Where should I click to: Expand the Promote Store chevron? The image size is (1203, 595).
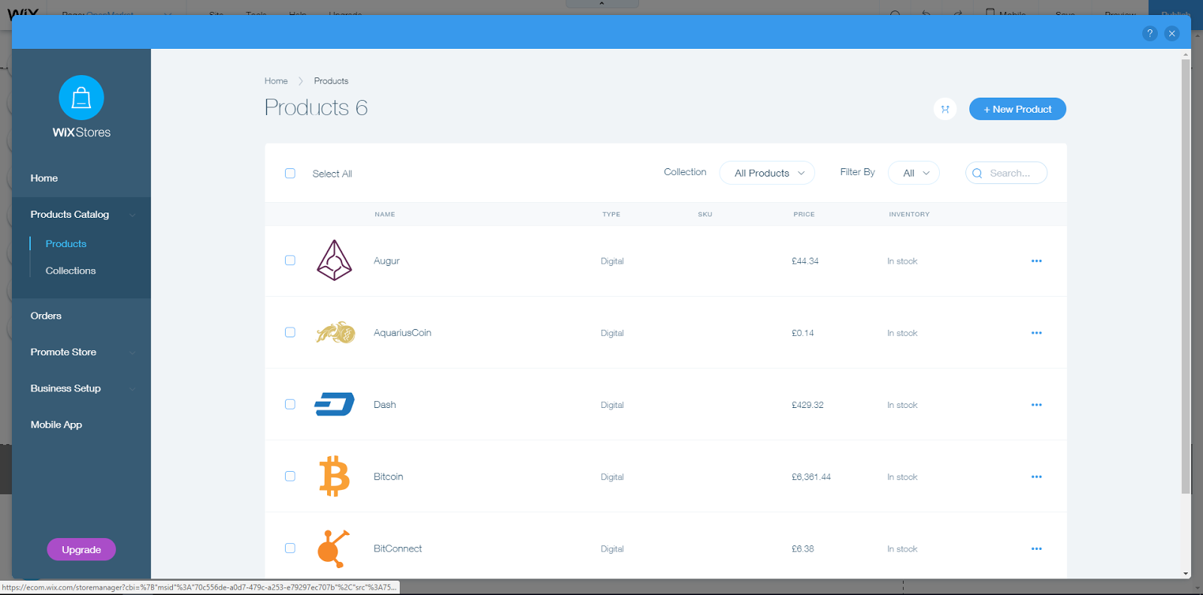tap(133, 352)
